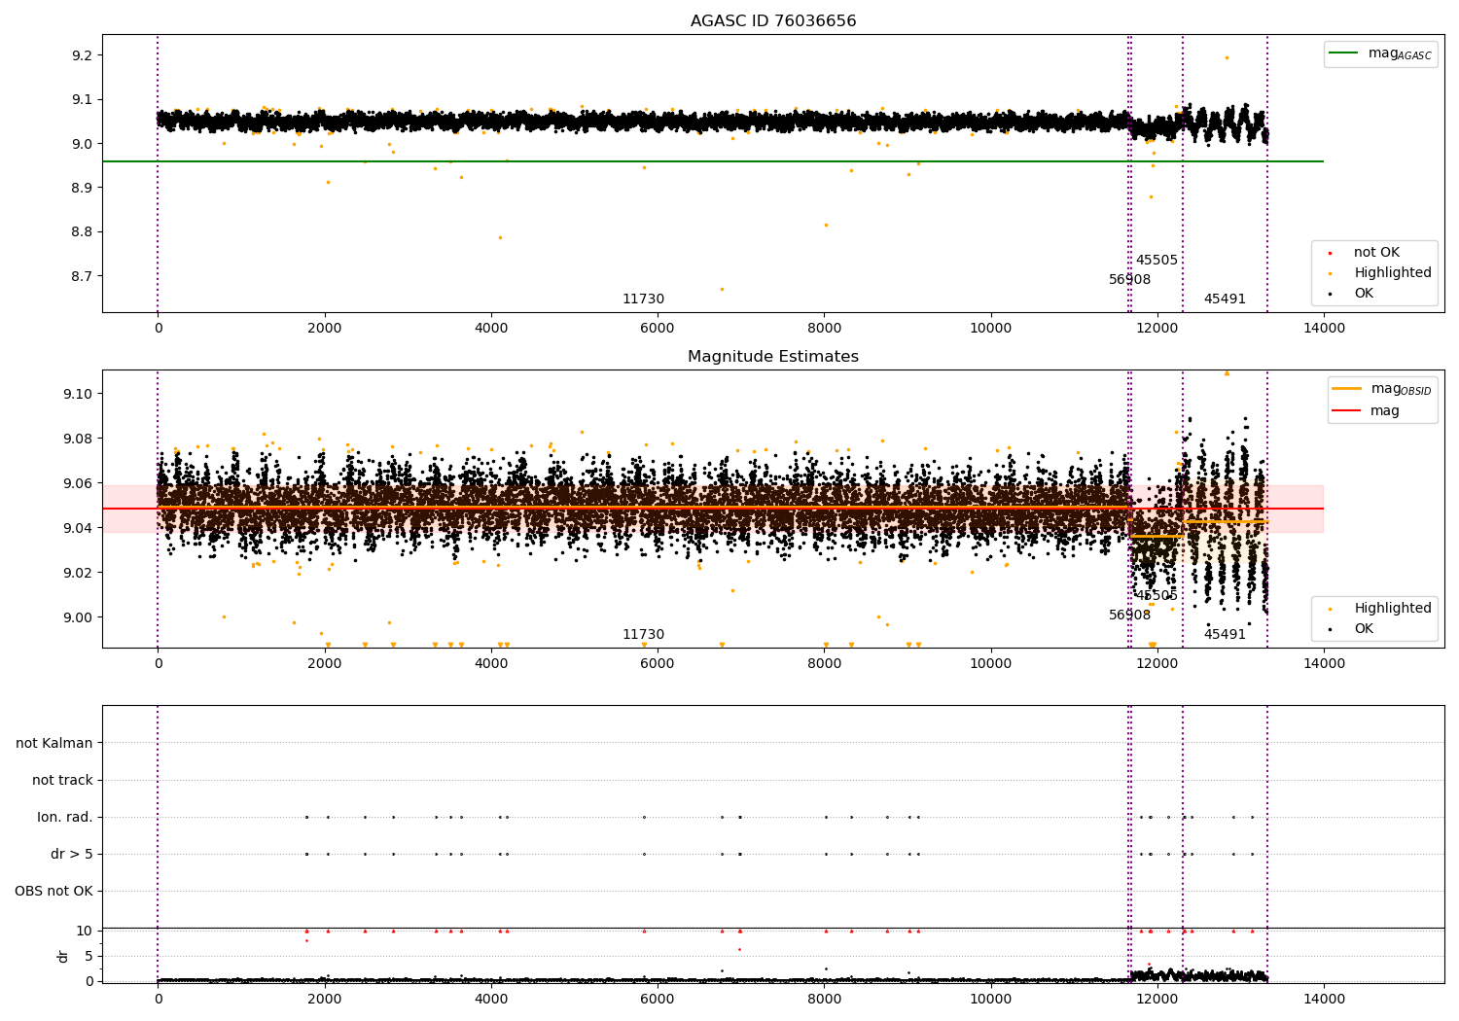Image resolution: width=1459 pixels, height=1021 pixels.
Task: Click the '8.7' y-axis tick label
Action: 83,276
